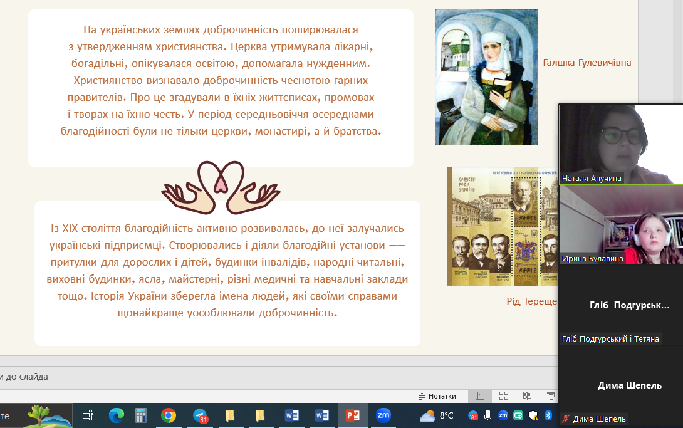Viewport: 683px width, 428px height.
Task: Launch the Calculator app from taskbar
Action: pyautogui.click(x=141, y=416)
